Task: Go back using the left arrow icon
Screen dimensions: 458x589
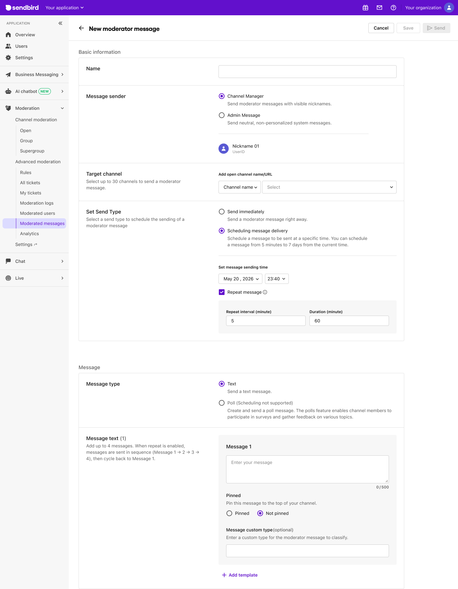Action: point(81,28)
